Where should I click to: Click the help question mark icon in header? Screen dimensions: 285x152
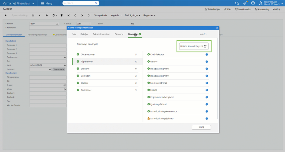click(253, 3)
